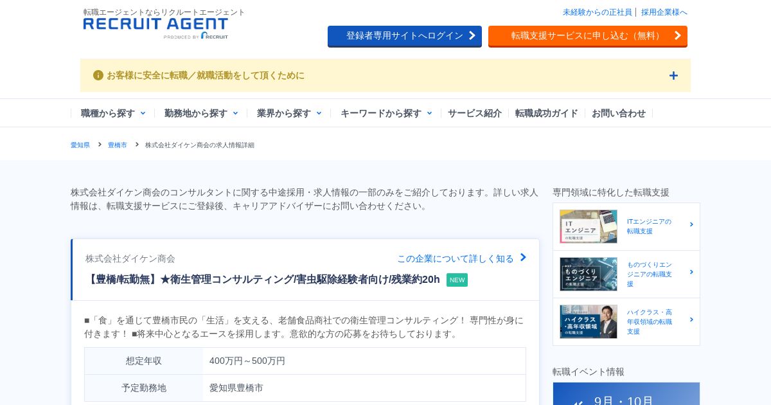Screen dimensions: 771x405
Task: Click the 転職イベント情報 heading
Action: [589, 372]
